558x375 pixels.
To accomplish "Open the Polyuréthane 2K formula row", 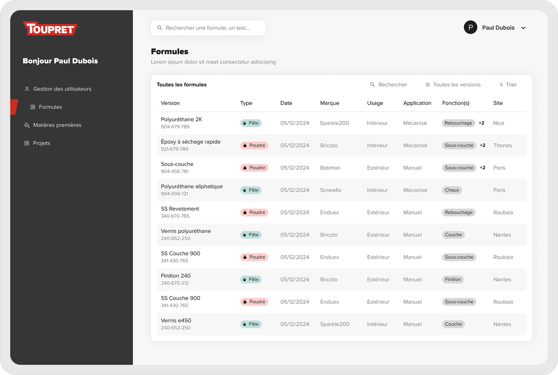I will [x=181, y=119].
